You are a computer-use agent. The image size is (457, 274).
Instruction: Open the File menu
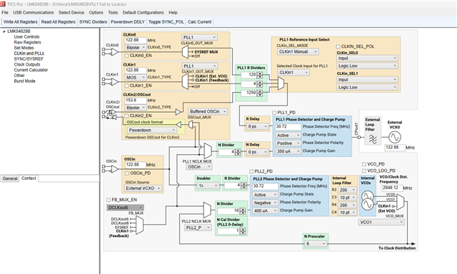pyautogui.click(x=5, y=13)
